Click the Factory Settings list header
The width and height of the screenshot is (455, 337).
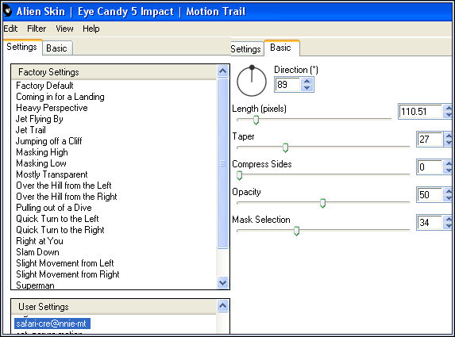point(114,72)
